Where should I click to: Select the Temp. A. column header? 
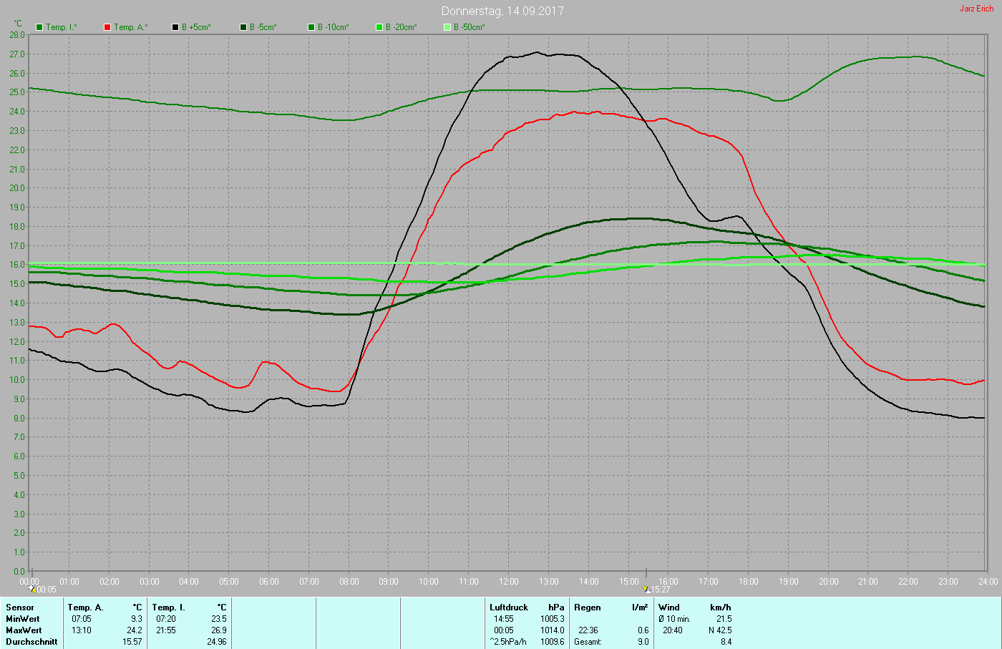(x=85, y=607)
